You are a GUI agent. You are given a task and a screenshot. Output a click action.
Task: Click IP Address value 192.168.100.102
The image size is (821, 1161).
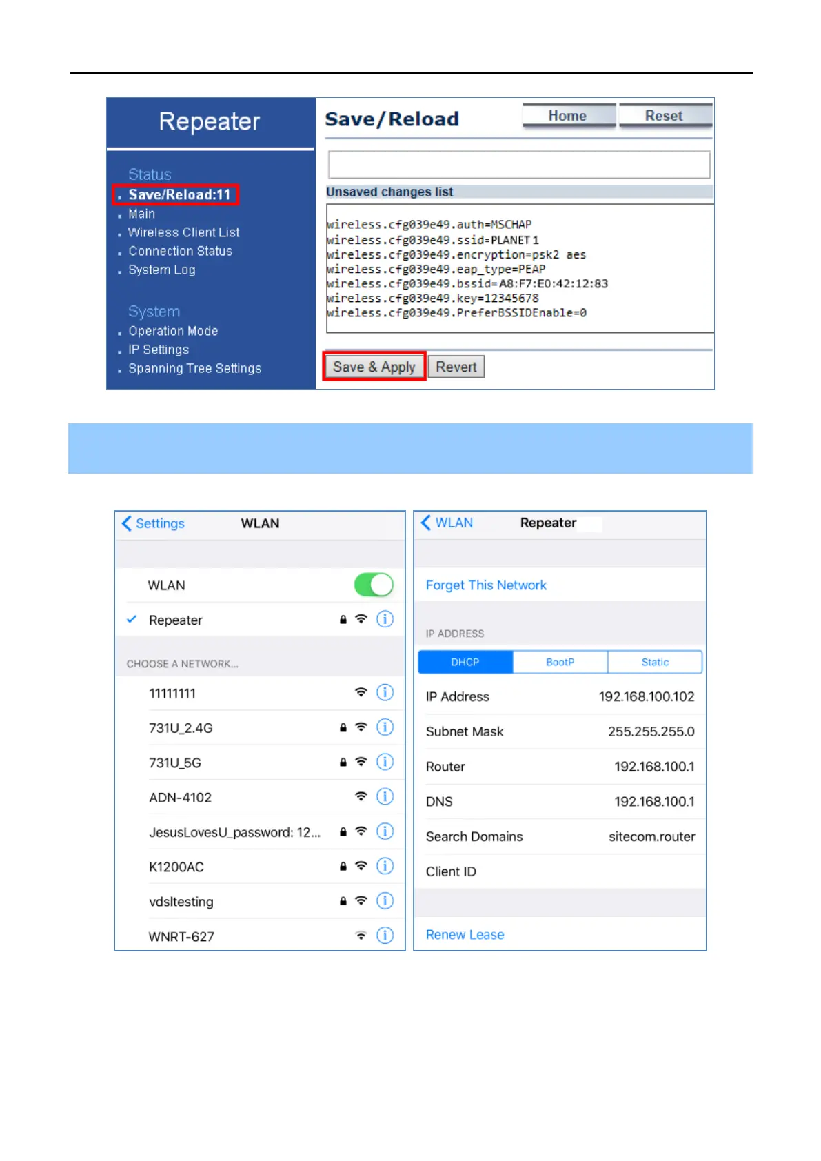[647, 696]
